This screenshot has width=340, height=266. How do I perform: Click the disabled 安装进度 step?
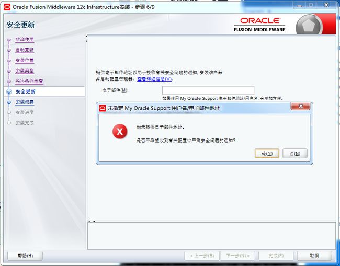click(x=25, y=112)
